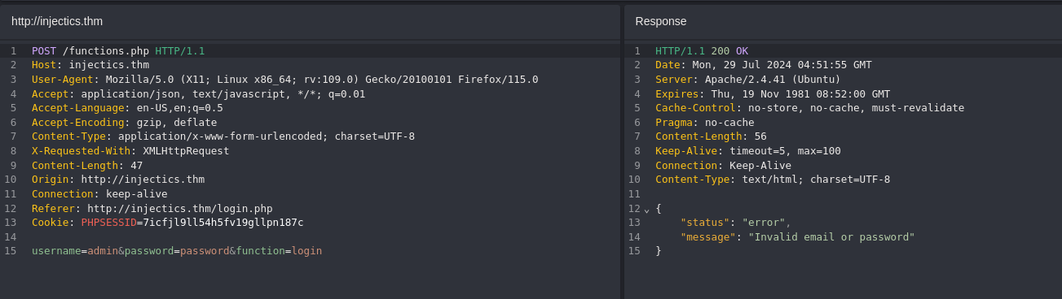The image size is (1062, 299).
Task: Select the request Content-Length: 47 line
Action: [x=87, y=165]
